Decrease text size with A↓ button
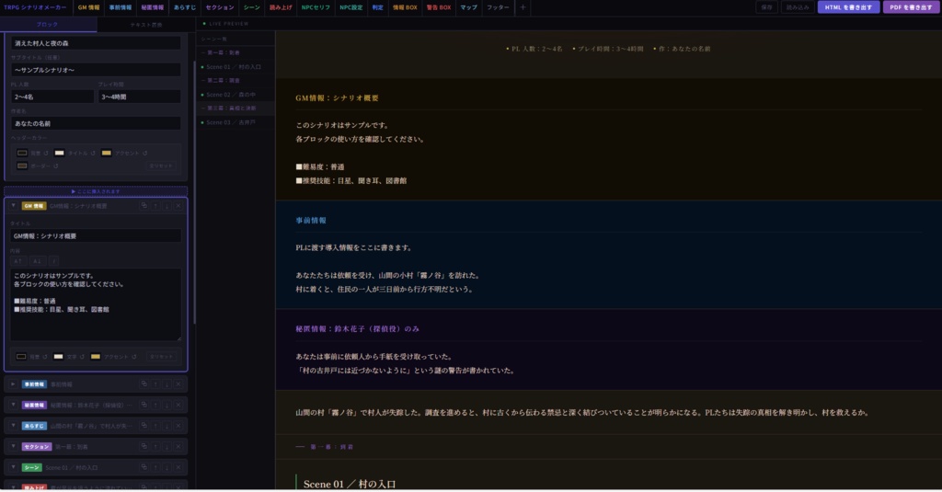The image size is (942, 492). tap(37, 261)
